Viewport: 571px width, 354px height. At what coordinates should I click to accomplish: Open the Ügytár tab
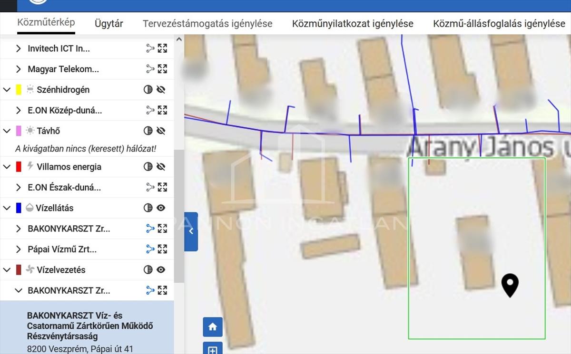point(109,24)
